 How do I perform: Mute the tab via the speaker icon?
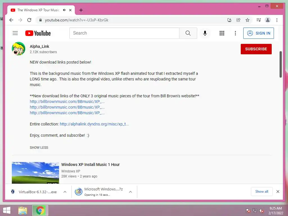[x=64, y=10]
